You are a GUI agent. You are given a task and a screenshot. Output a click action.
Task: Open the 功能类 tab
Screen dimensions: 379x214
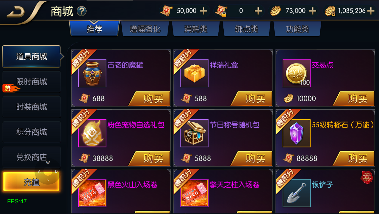point(297,29)
